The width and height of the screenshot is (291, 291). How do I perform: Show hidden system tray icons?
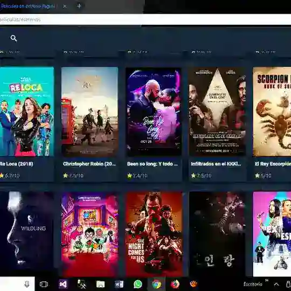[x=276, y=284]
